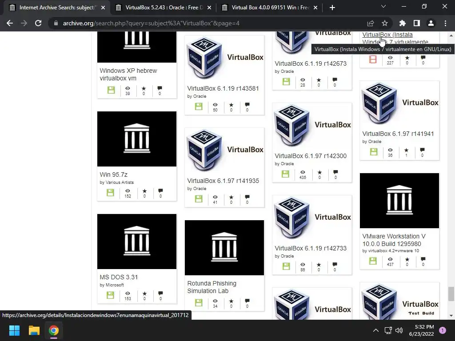
Task: Open a new browser tab
Action: pyautogui.click(x=332, y=8)
